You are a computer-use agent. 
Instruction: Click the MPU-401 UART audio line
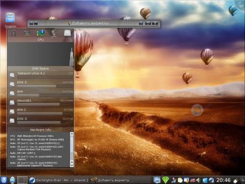23,153
